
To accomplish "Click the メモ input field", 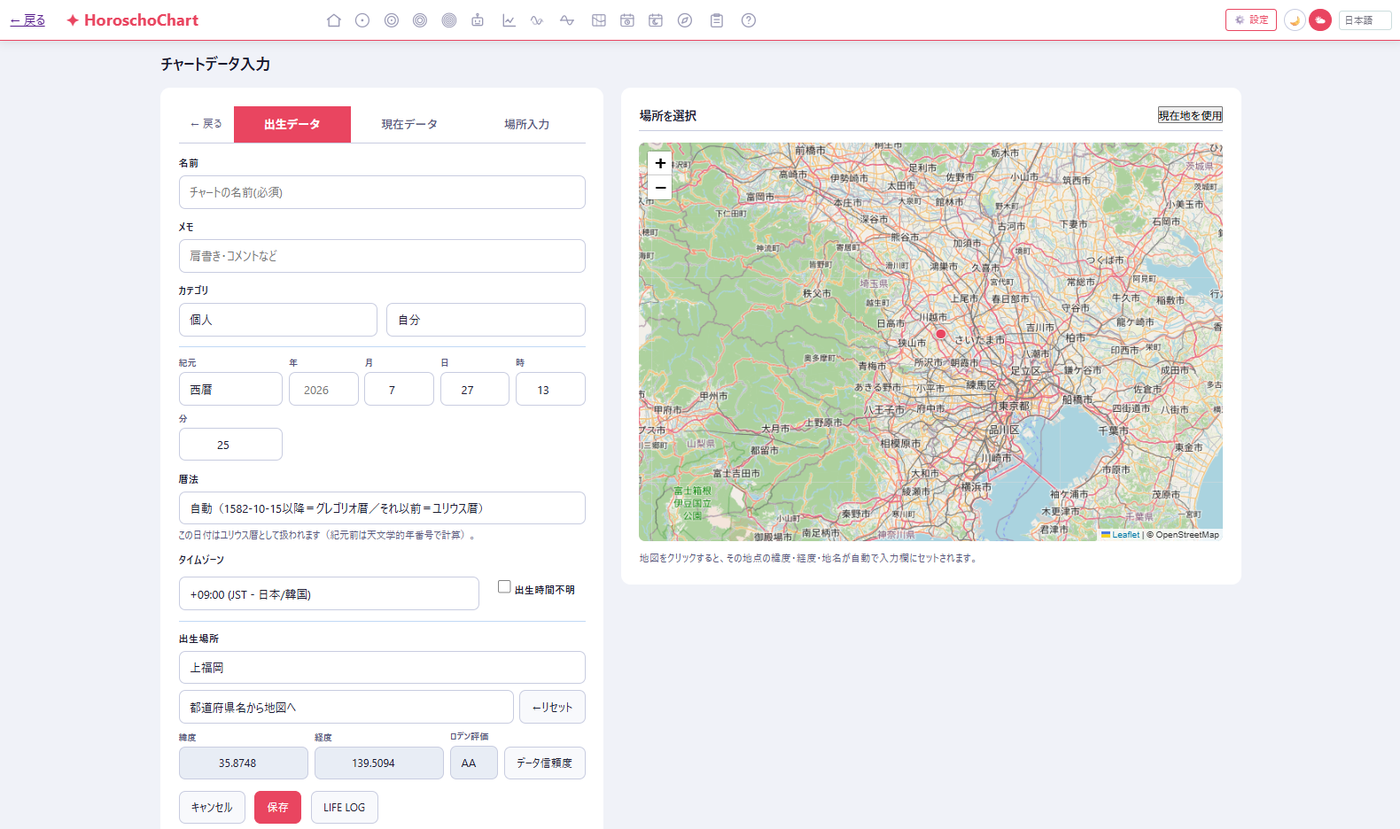I will point(382,256).
